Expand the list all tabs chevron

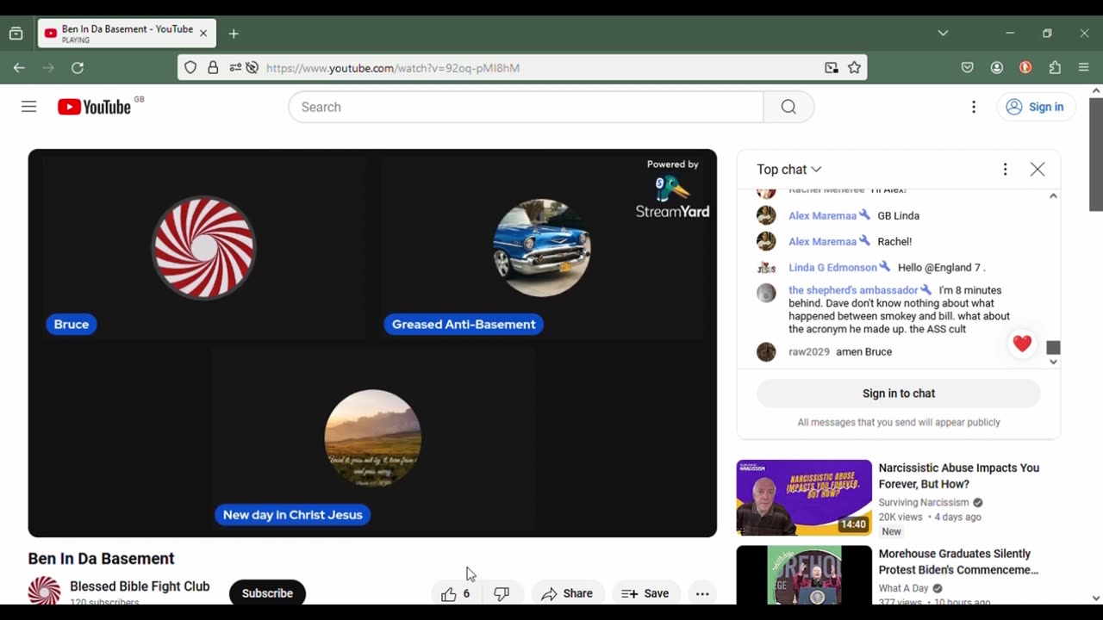tap(943, 34)
